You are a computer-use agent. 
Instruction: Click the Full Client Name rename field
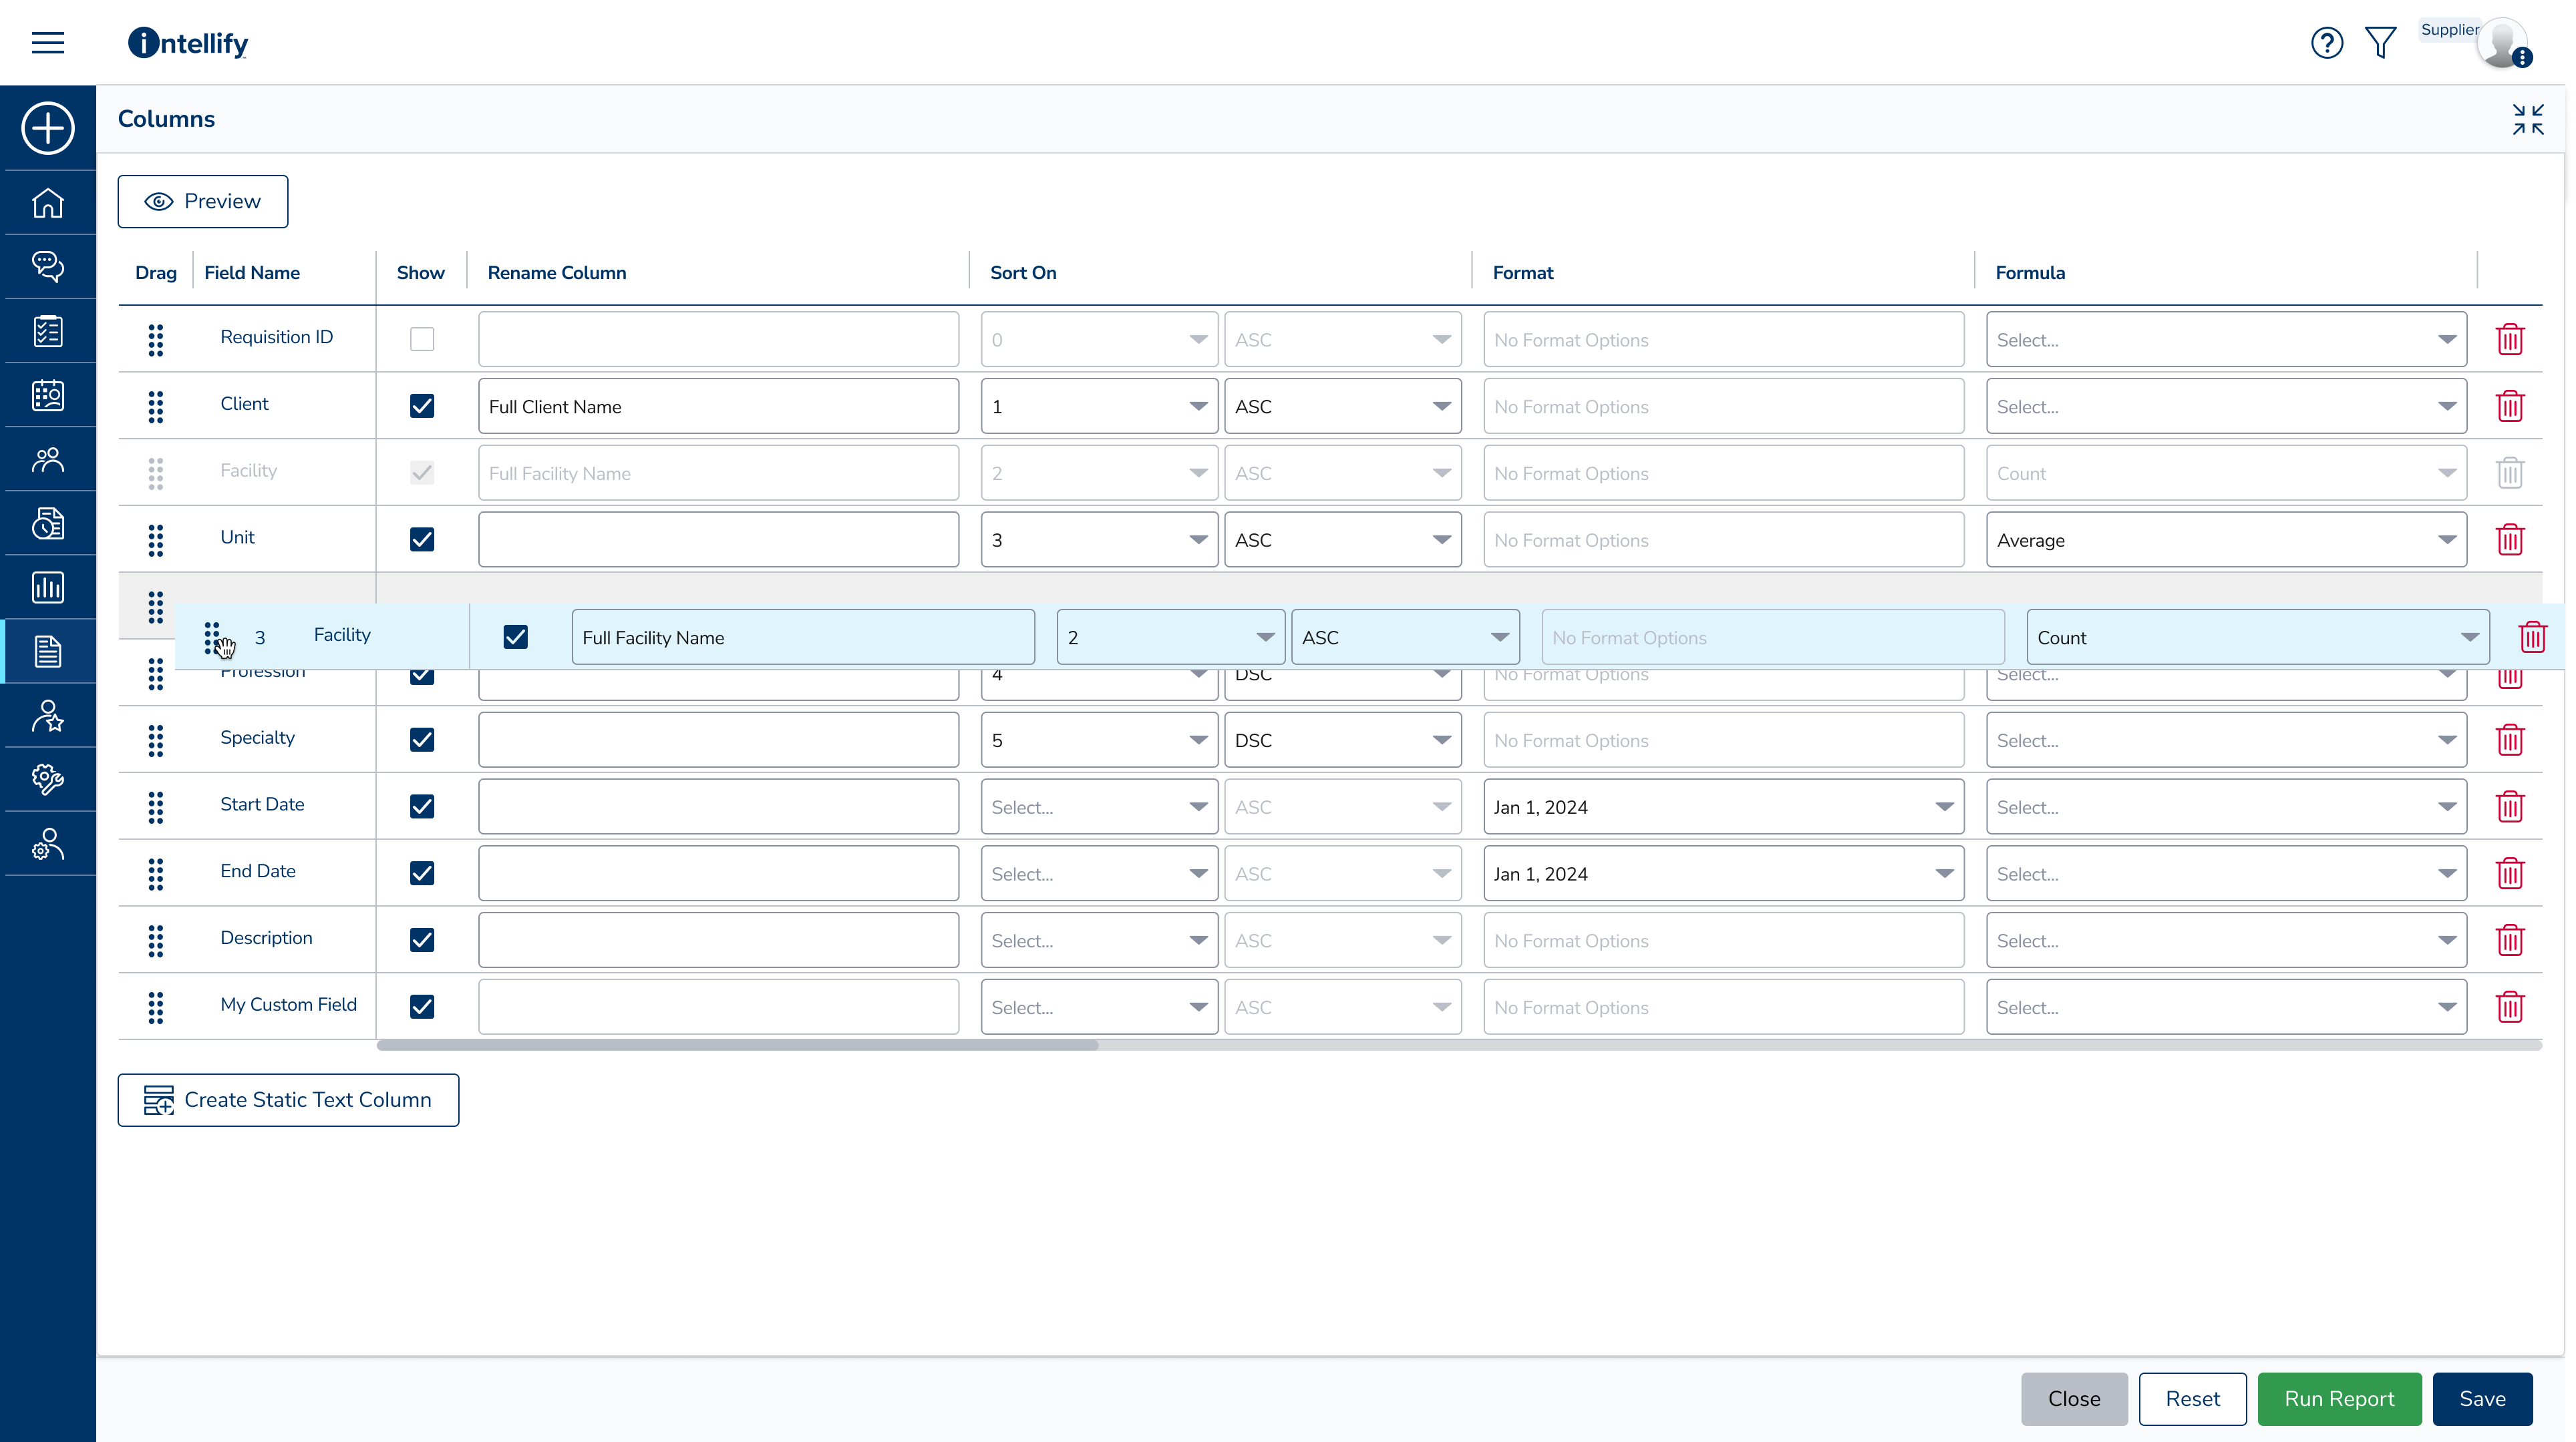(718, 406)
